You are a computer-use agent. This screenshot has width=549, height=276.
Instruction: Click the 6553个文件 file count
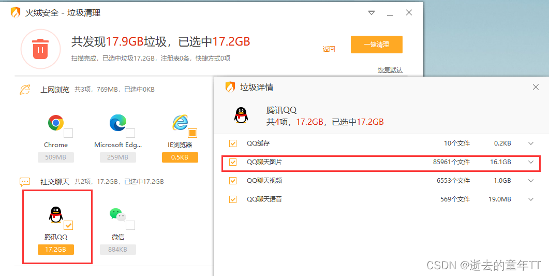453,181
